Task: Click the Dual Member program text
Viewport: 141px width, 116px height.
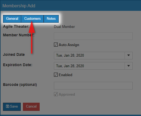Action: 64,27
